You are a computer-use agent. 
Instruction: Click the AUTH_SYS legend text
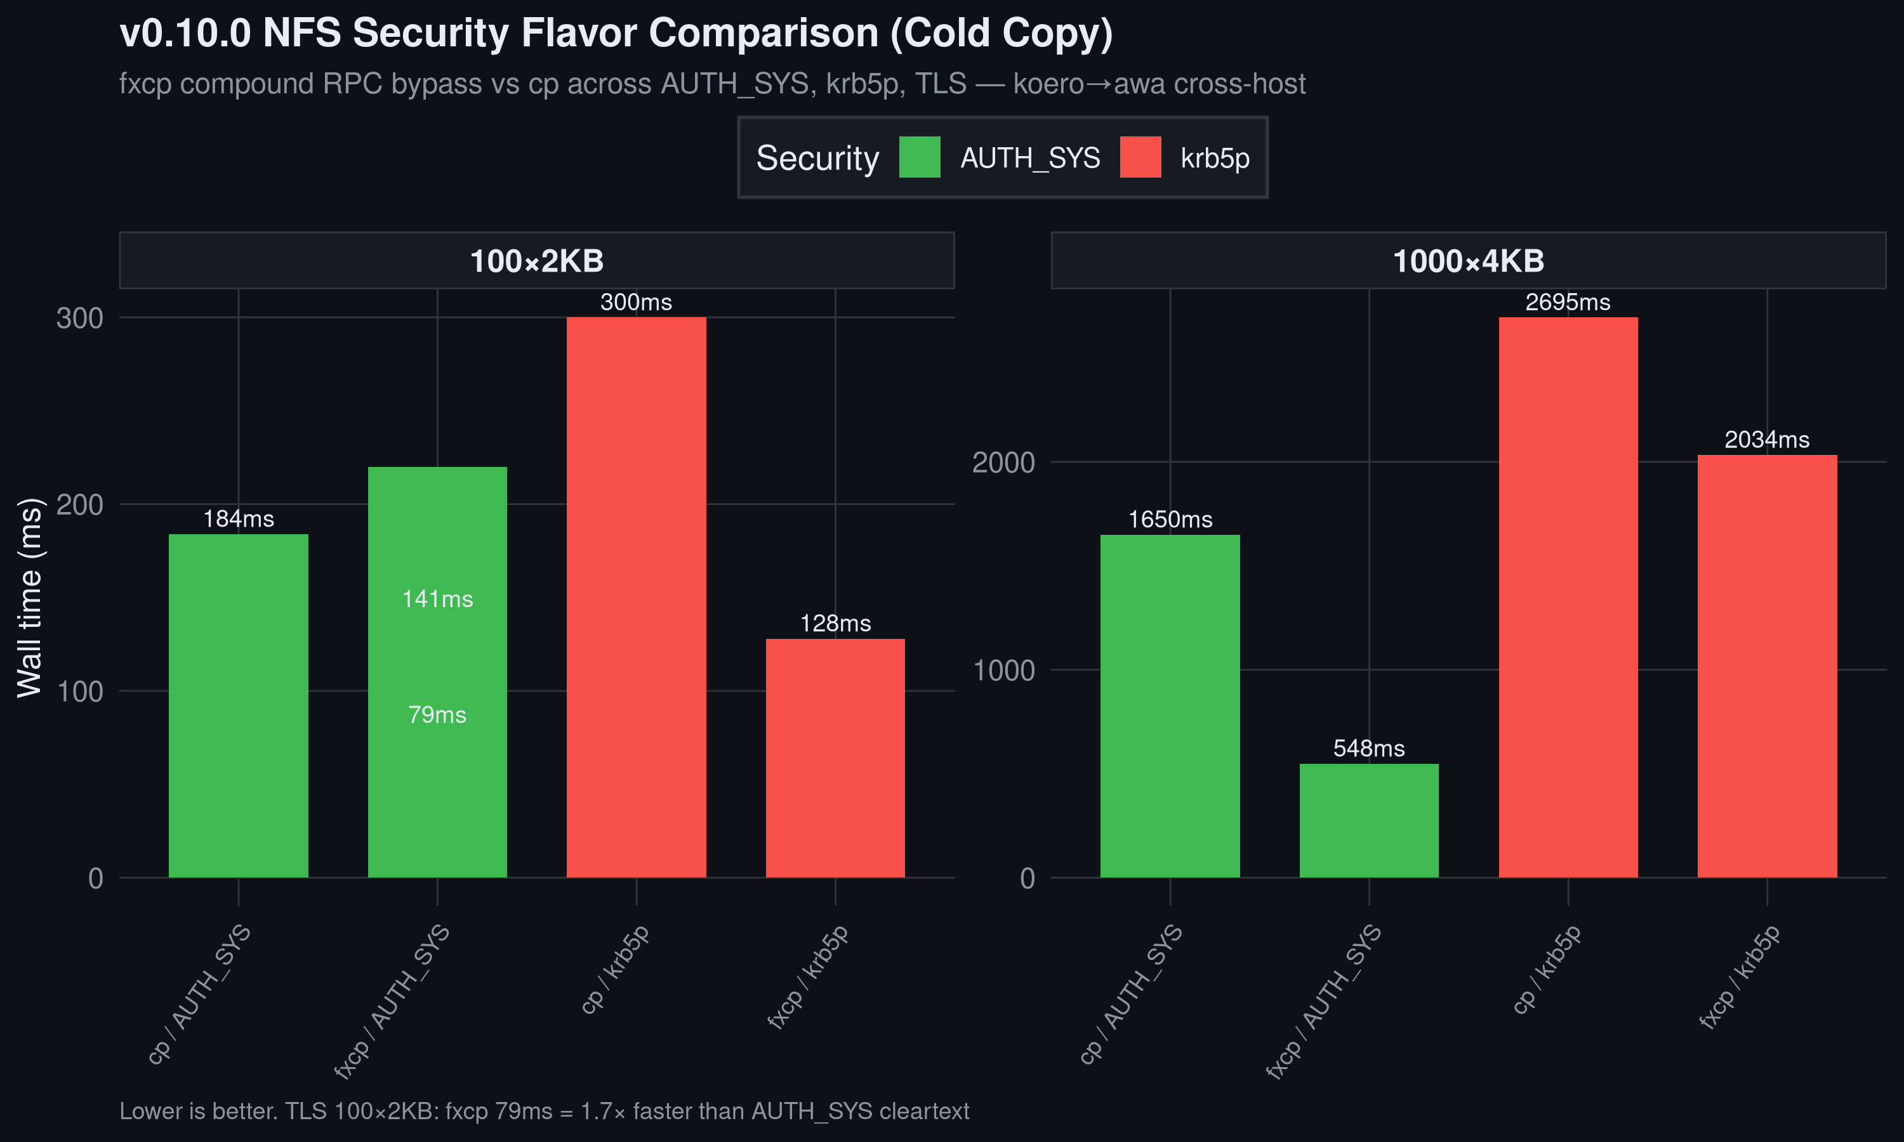point(1029,158)
